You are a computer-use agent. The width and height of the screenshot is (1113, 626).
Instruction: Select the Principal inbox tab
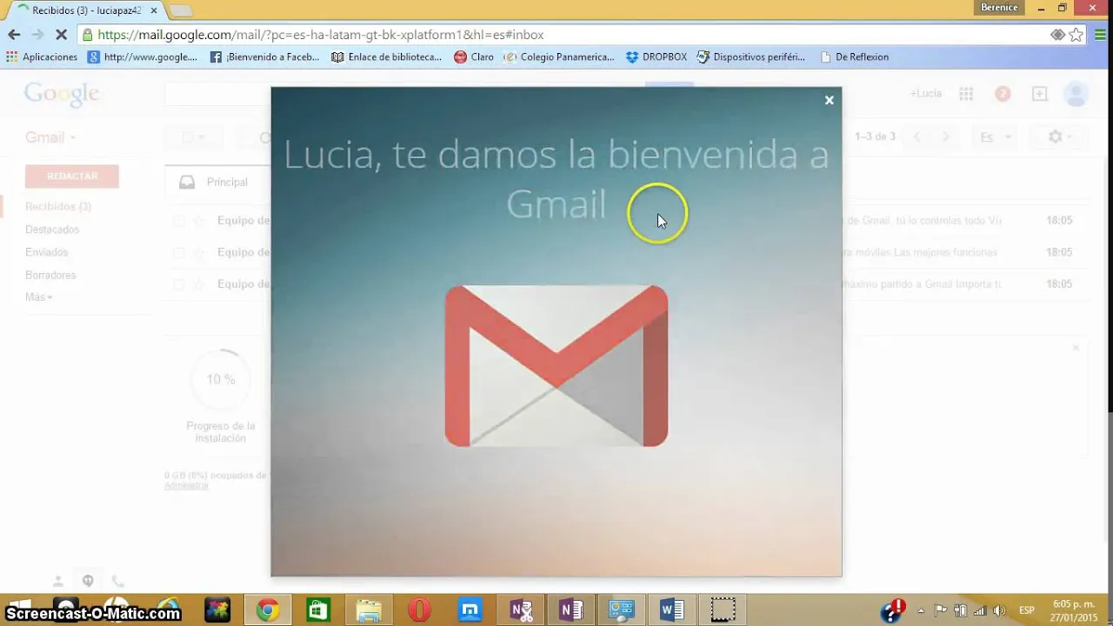(x=217, y=182)
